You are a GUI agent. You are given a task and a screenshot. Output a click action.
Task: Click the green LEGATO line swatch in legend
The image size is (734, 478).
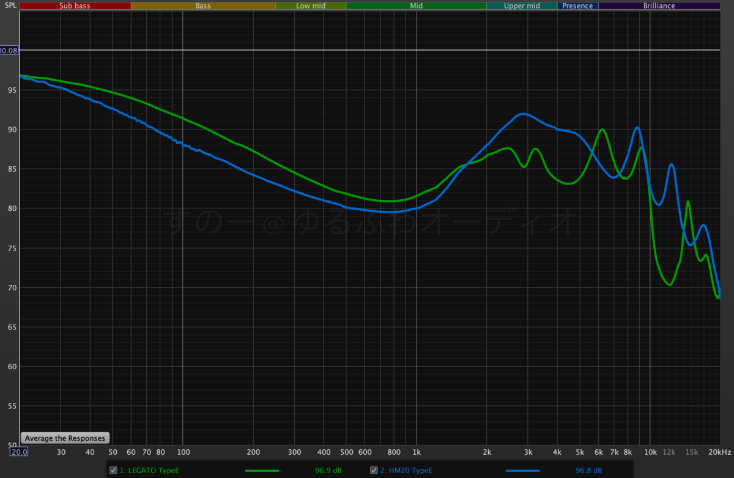point(262,471)
